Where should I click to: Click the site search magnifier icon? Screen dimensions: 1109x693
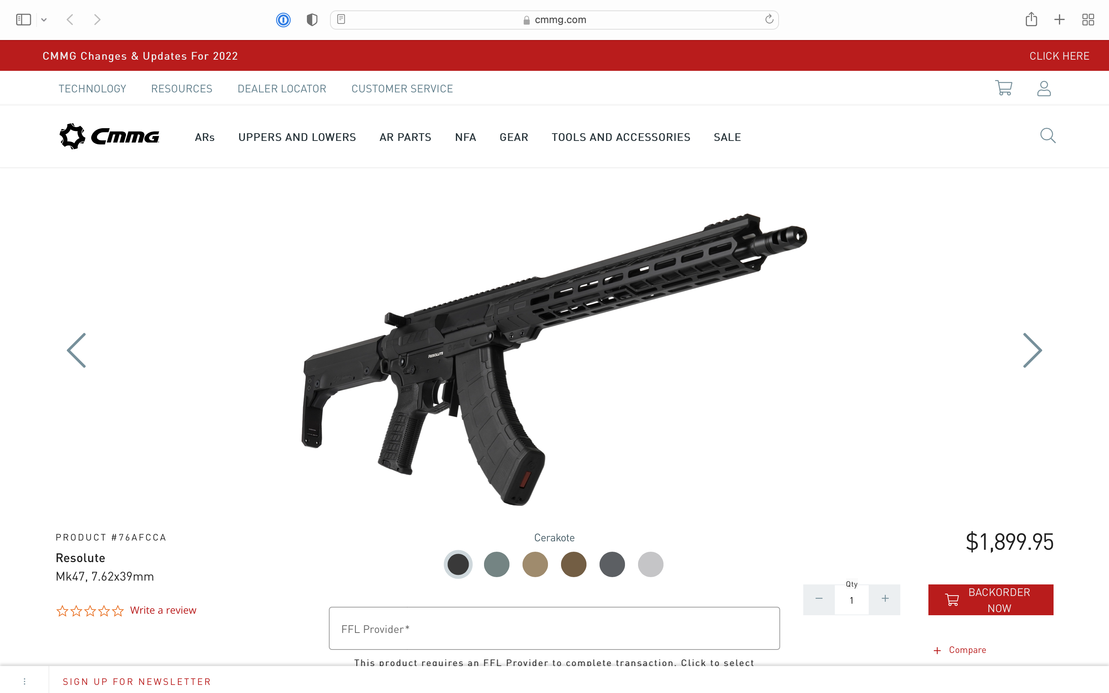pos(1048,136)
